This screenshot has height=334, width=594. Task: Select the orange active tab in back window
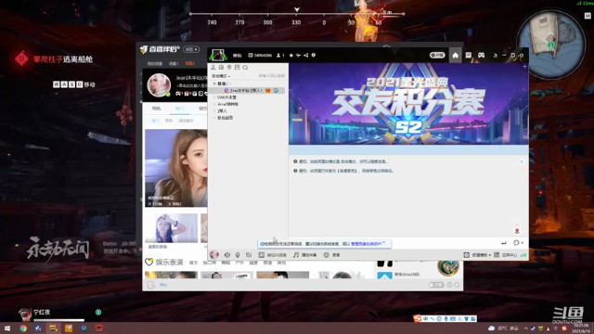190,63
